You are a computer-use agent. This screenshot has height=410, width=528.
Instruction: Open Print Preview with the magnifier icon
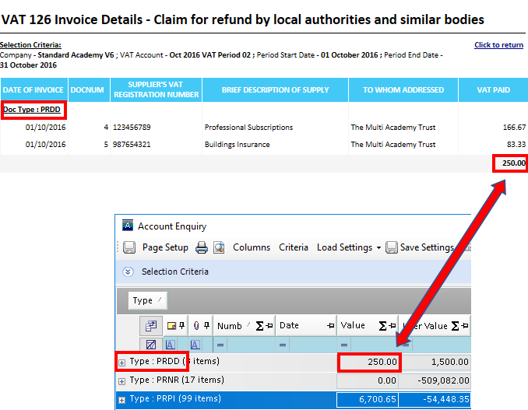(x=219, y=247)
